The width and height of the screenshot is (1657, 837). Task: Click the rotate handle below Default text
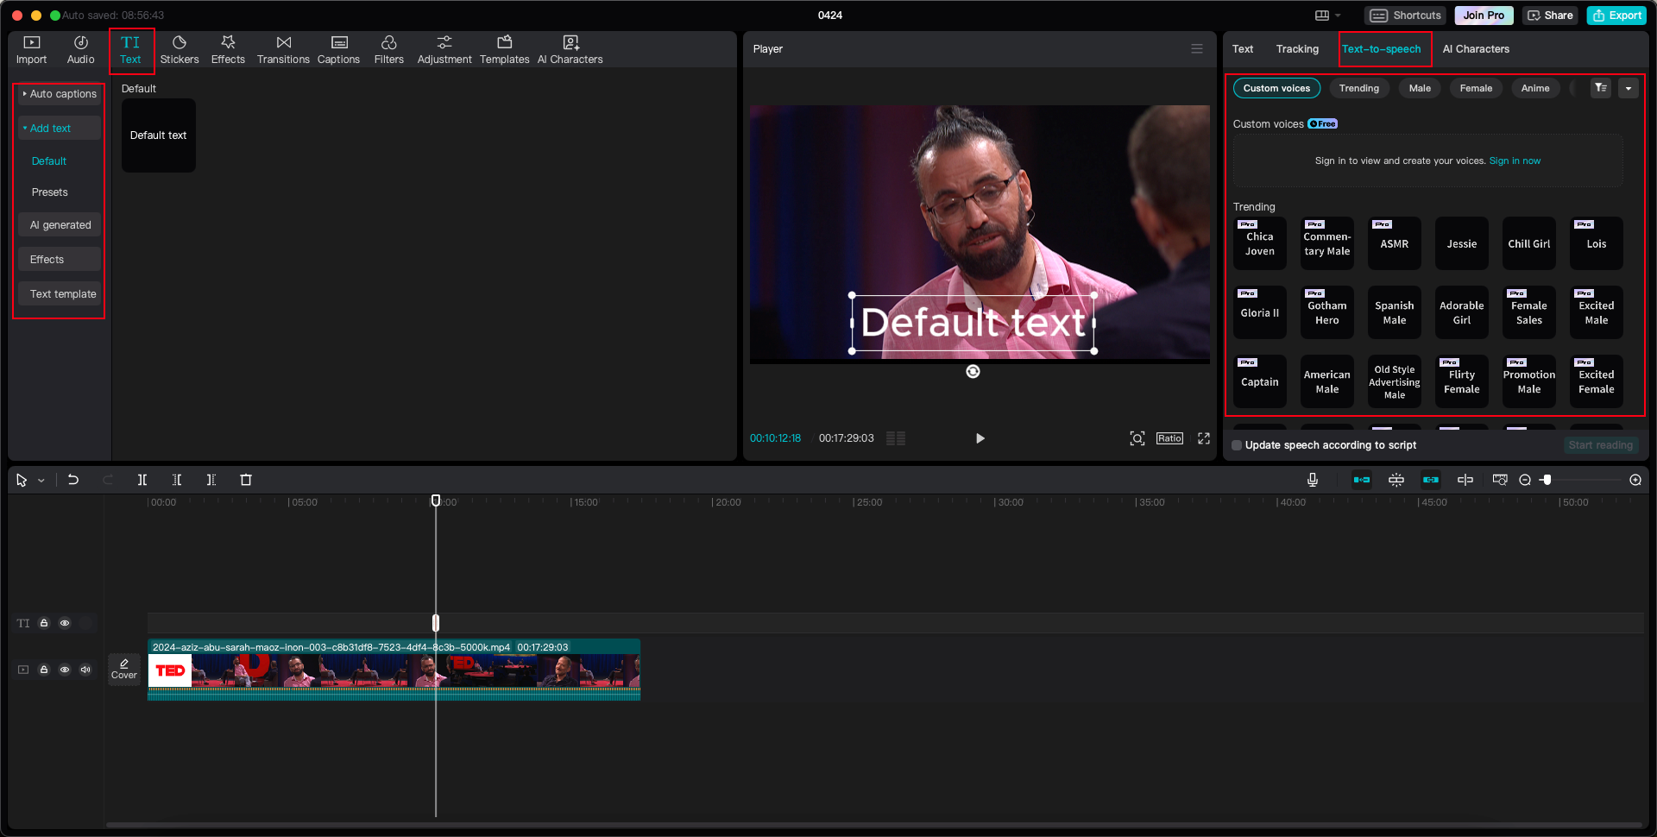point(973,371)
